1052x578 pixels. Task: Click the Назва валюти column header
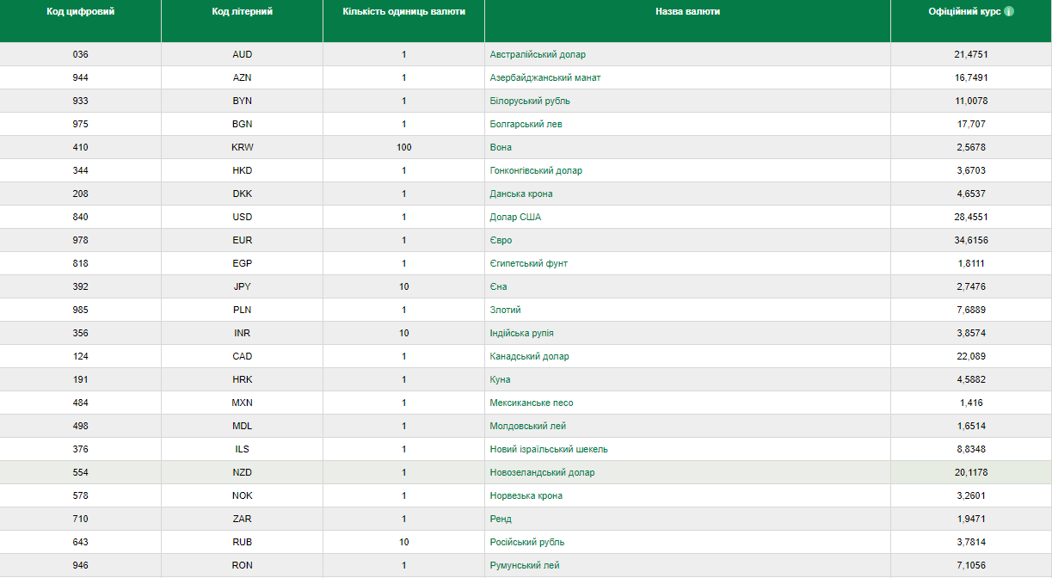pyautogui.click(x=687, y=12)
